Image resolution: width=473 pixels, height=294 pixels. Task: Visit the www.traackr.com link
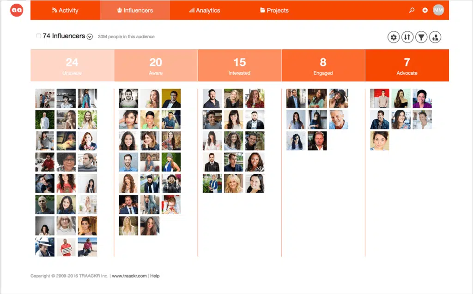coord(129,276)
